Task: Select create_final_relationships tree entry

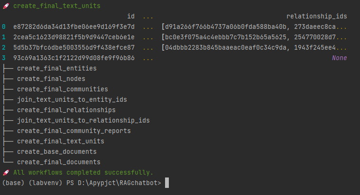Action: click(x=66, y=110)
